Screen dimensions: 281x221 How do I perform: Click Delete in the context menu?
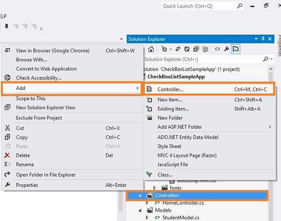pos(22,155)
